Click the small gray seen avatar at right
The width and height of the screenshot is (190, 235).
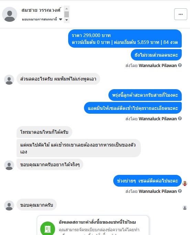(185, 208)
